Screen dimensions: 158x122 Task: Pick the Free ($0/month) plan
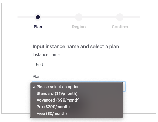pyautogui.click(x=77, y=114)
